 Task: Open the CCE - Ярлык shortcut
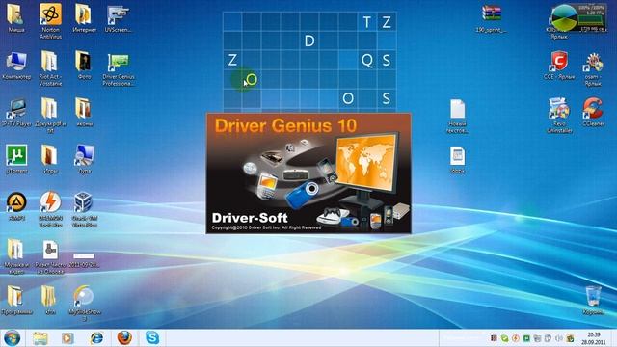coord(559,66)
